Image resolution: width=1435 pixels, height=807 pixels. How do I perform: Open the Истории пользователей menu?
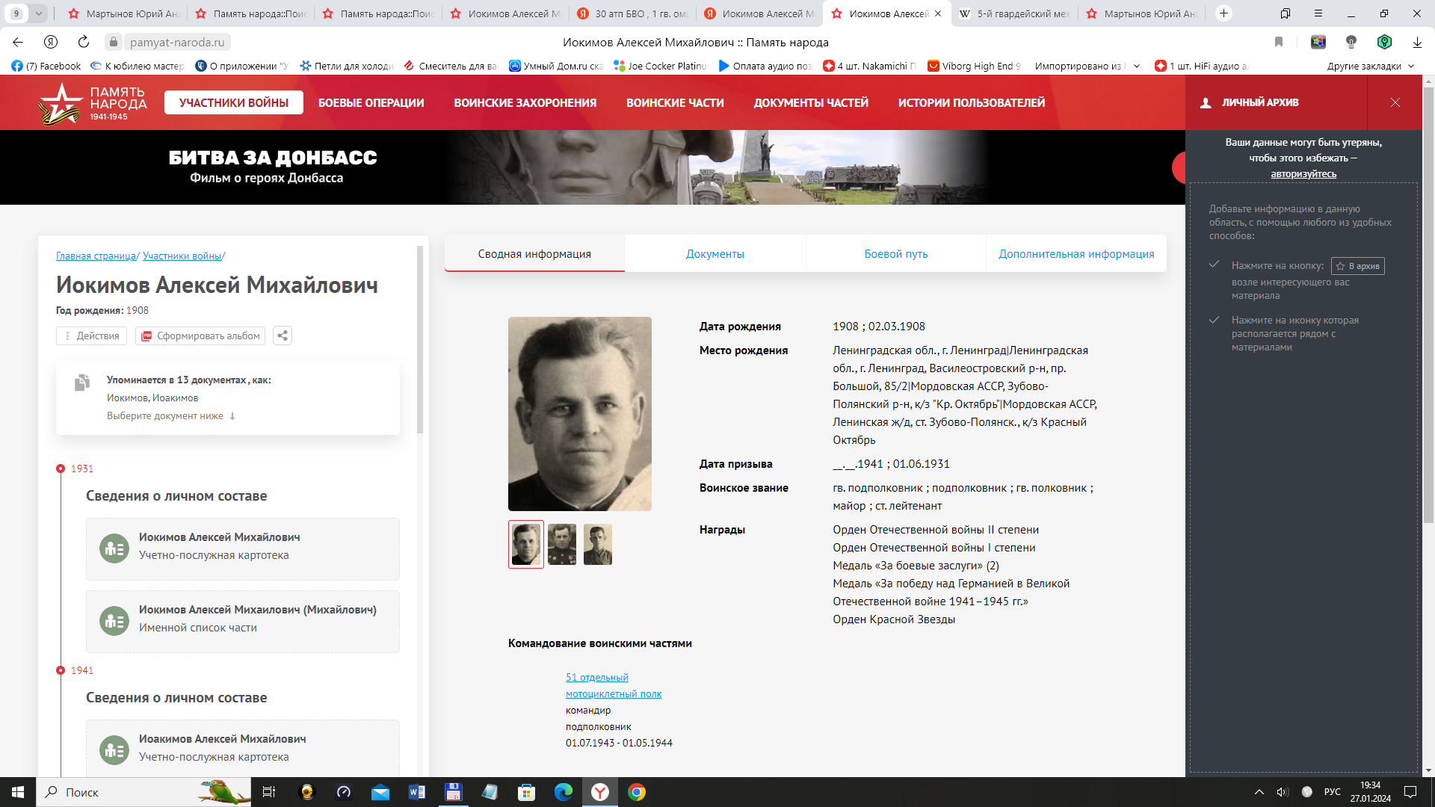click(971, 102)
